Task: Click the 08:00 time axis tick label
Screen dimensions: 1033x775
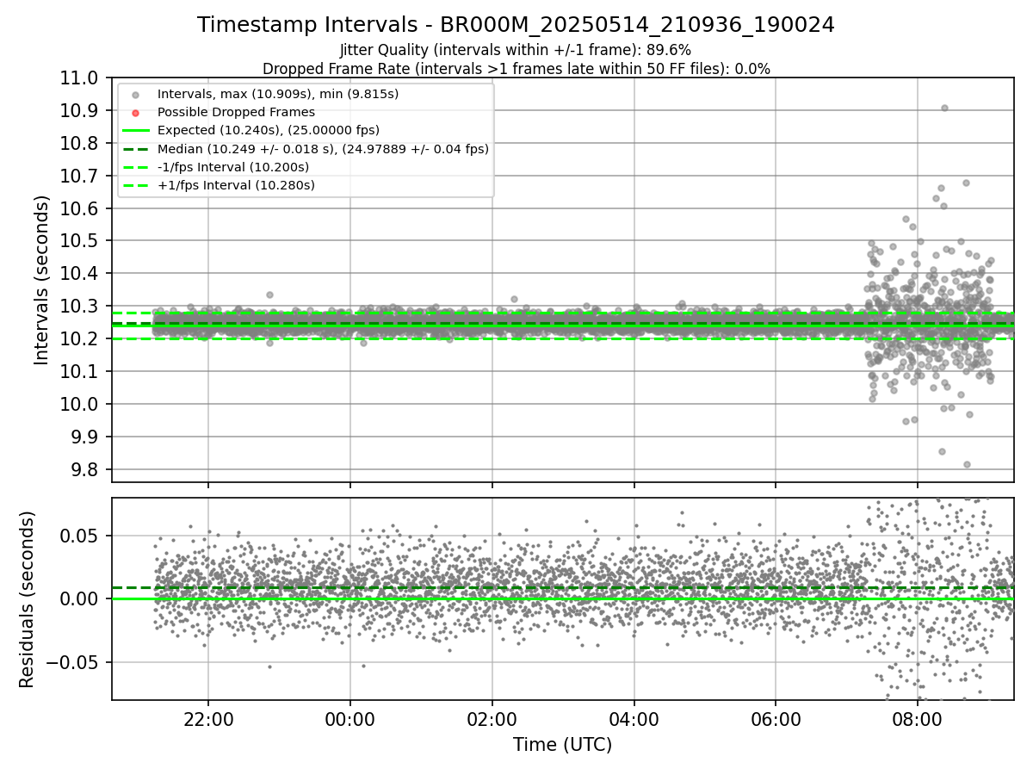Action: coord(918,719)
